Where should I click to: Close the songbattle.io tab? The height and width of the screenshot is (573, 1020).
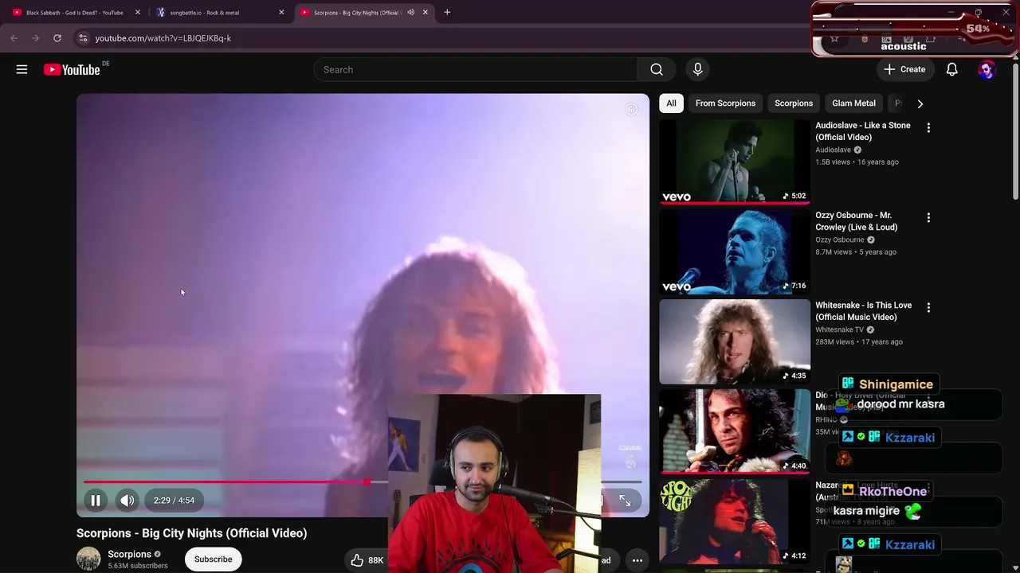pyautogui.click(x=281, y=12)
